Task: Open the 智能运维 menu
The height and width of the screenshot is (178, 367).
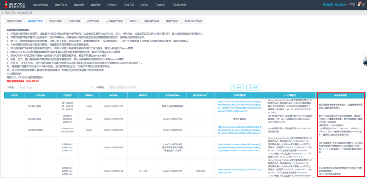Action: (x=95, y=5)
